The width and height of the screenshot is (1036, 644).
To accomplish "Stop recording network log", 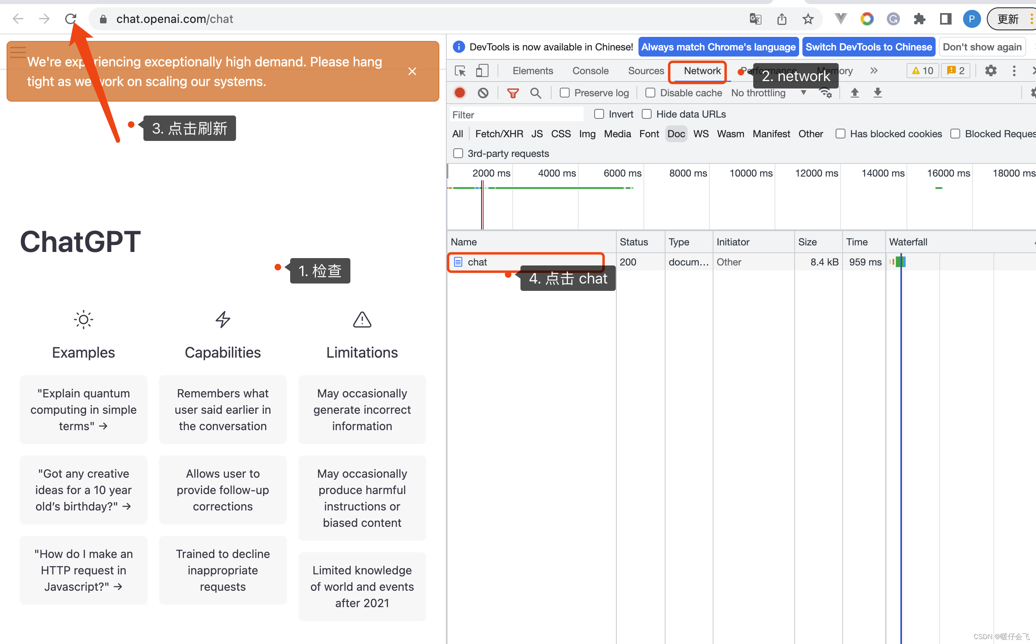I will click(460, 93).
